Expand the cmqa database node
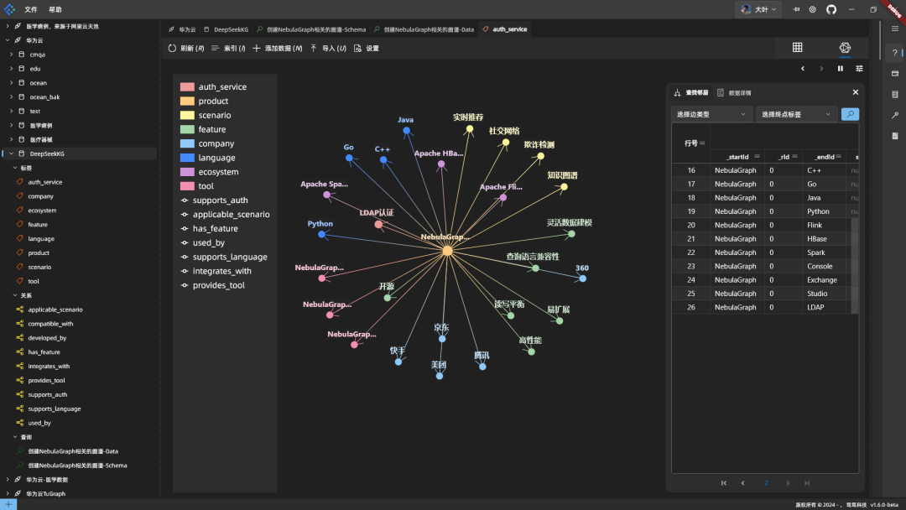This screenshot has width=906, height=510. 11,55
